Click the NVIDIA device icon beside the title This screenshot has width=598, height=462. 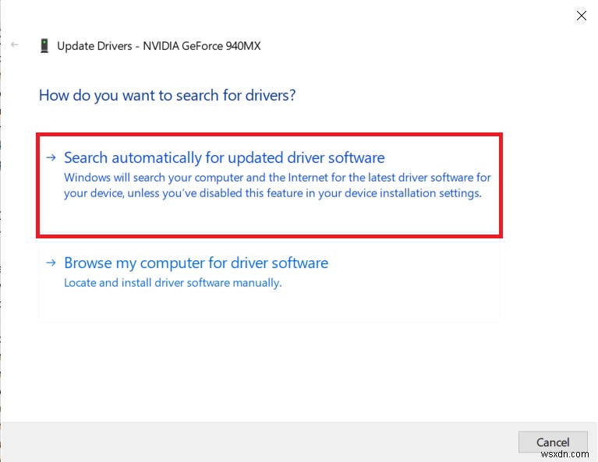tap(44, 46)
